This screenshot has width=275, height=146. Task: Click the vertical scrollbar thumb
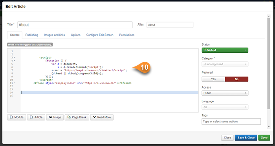pos(268,63)
